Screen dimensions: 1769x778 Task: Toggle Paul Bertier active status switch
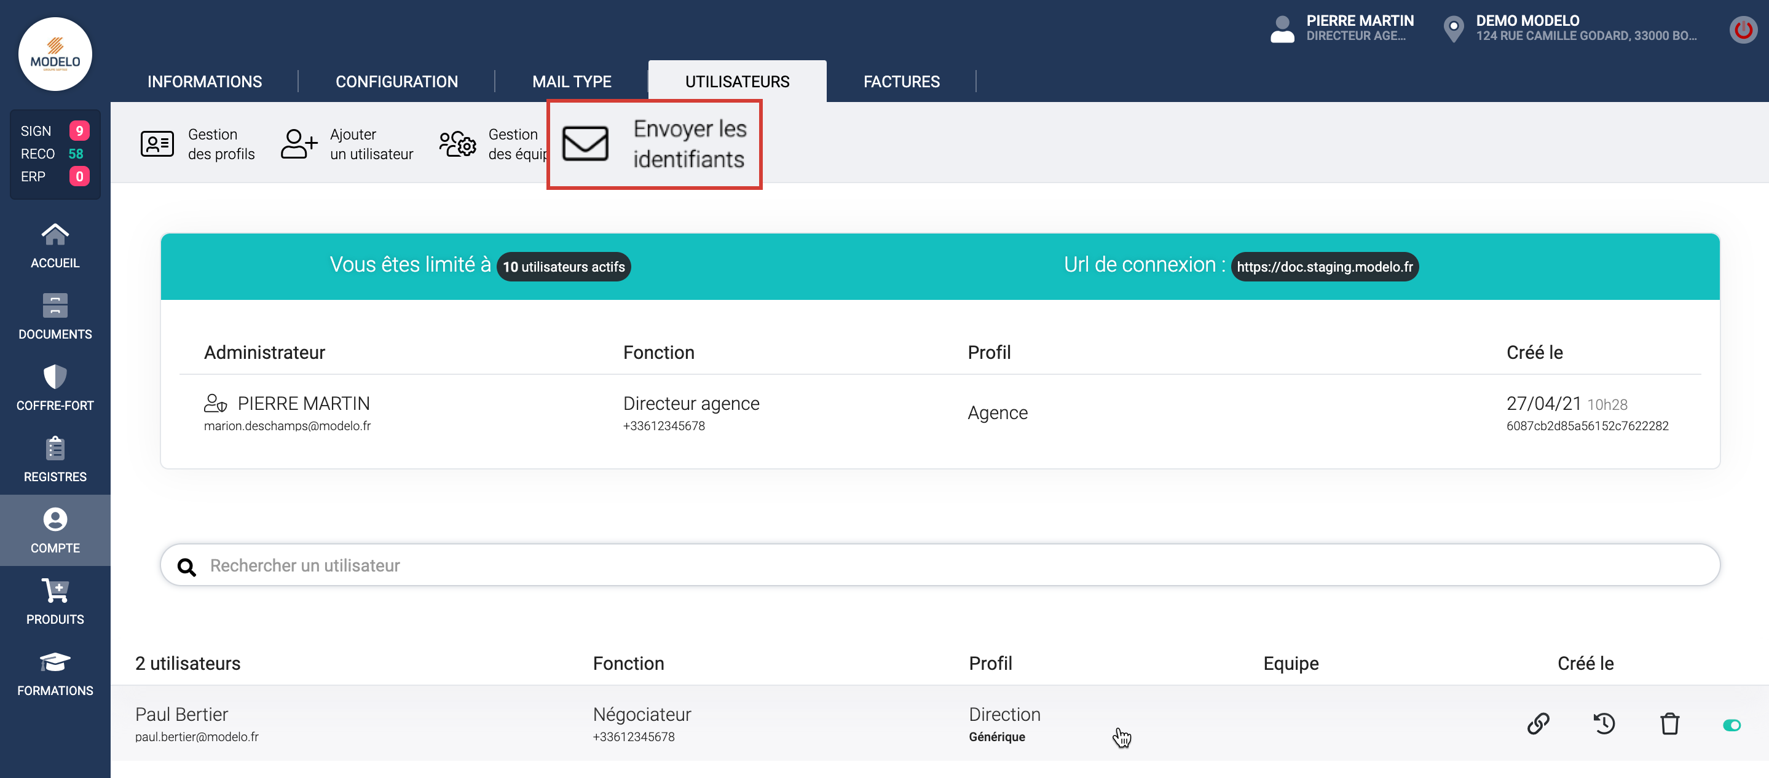click(1732, 725)
